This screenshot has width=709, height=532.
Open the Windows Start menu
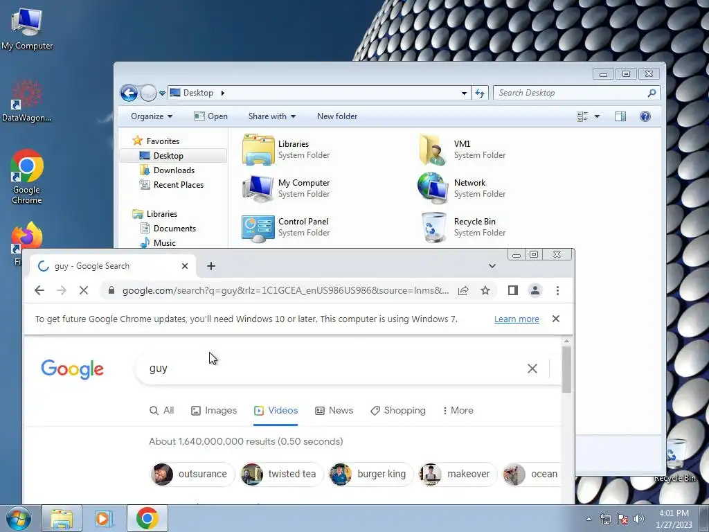click(x=18, y=518)
